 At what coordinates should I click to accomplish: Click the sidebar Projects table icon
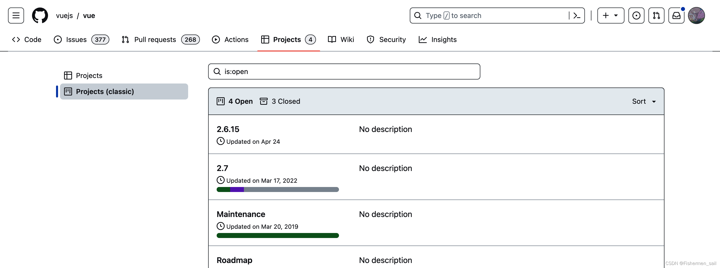pos(68,75)
